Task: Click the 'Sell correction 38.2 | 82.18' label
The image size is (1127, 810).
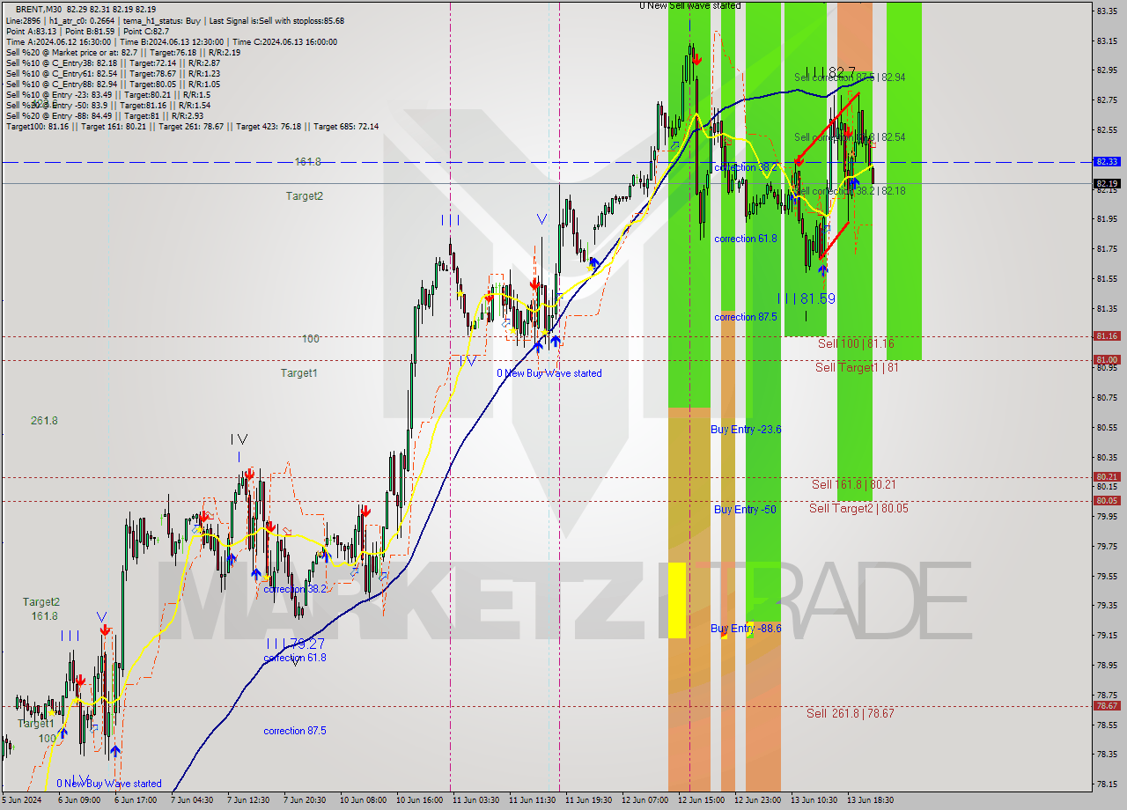Action: pyautogui.click(x=850, y=190)
